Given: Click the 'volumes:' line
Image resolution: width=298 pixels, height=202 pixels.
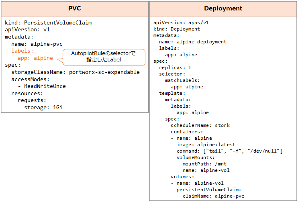Looking at the screenshot, I should [x=182, y=177].
